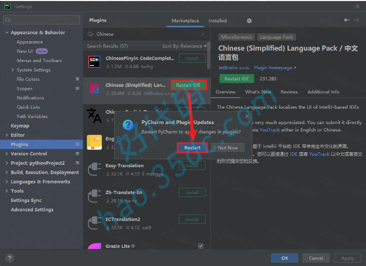This screenshot has height=266, width=366.
Task: Close the PyCharm and Plugin Updates dialog
Action: pyautogui.click(x=247, y=116)
